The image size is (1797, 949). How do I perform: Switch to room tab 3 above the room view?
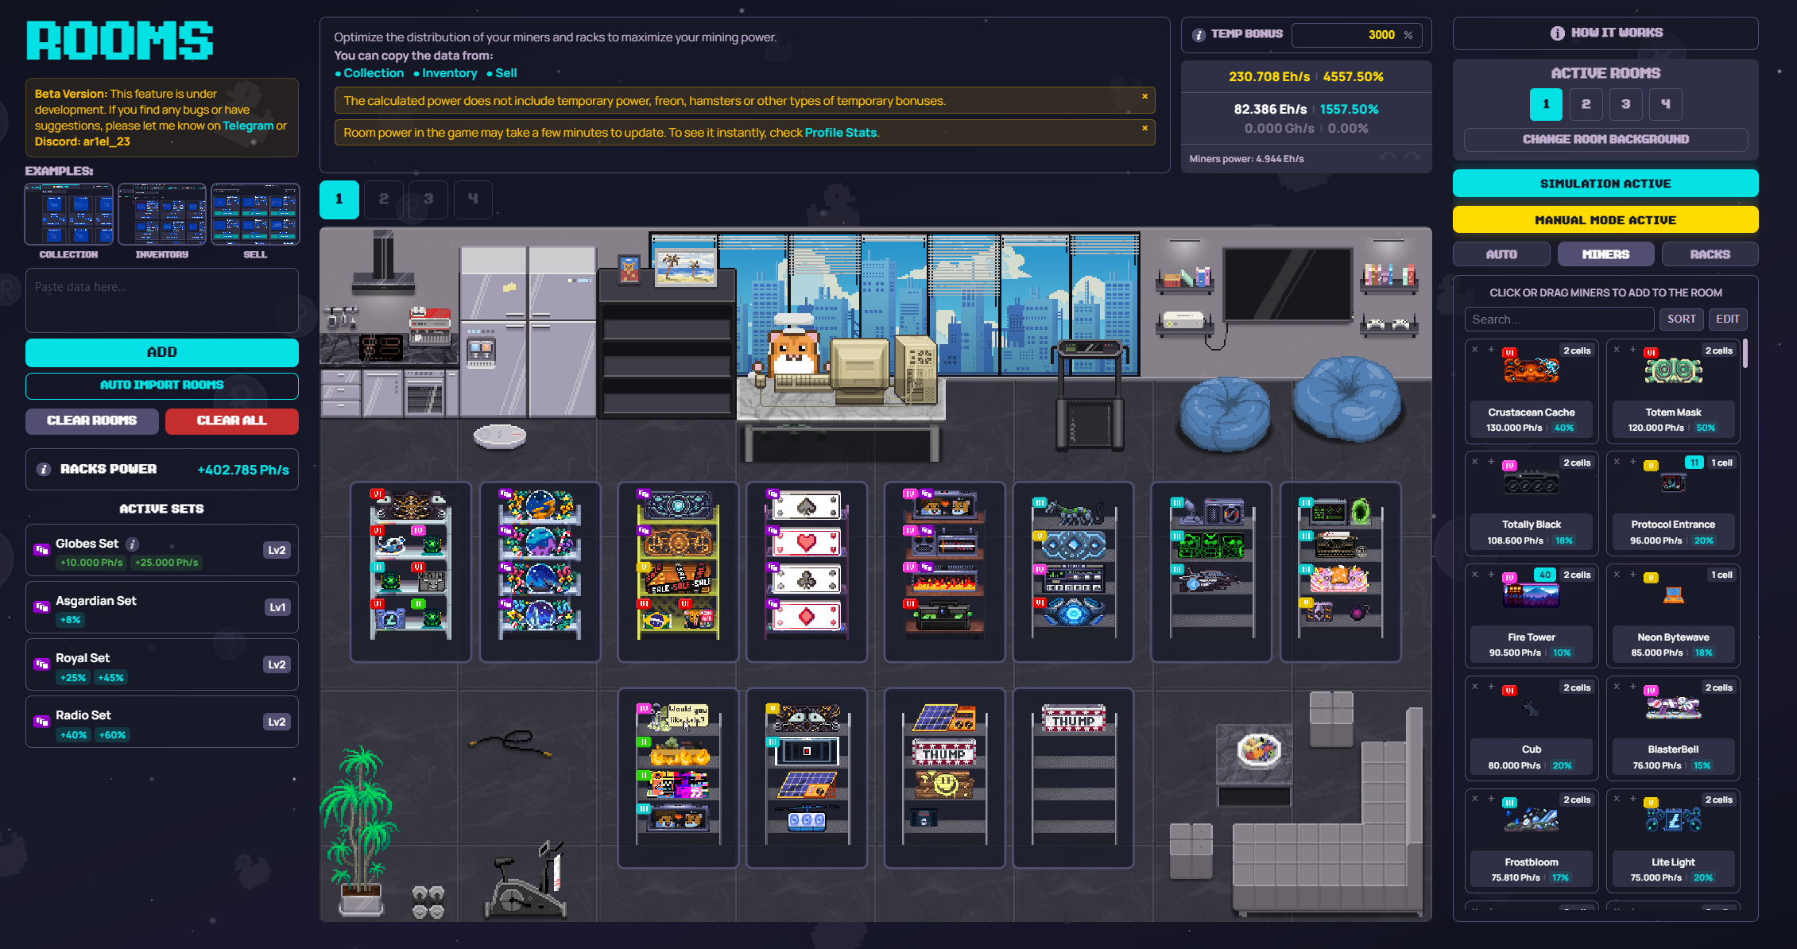(428, 199)
